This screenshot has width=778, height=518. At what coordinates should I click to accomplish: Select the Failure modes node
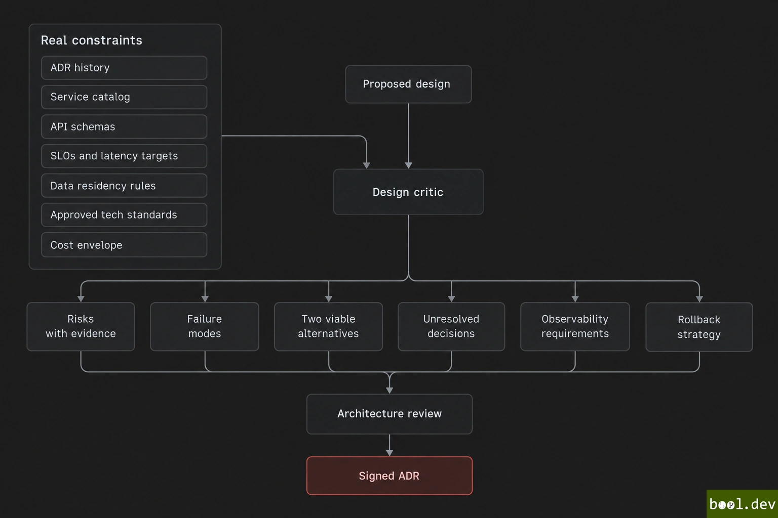click(x=205, y=327)
